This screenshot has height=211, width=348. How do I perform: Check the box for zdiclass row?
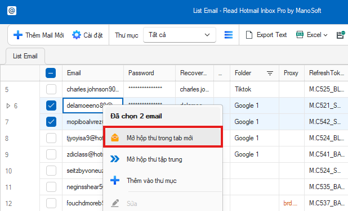point(51,154)
